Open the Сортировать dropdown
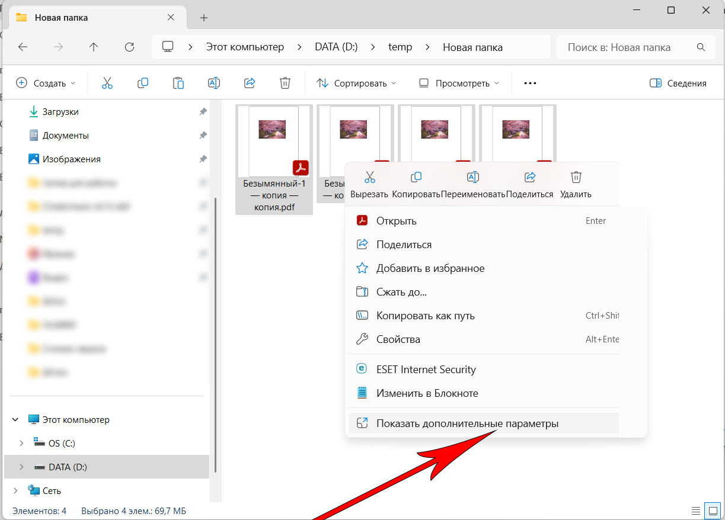This screenshot has width=725, height=520. (x=356, y=84)
